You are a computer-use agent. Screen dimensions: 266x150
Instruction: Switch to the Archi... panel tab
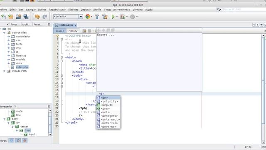tap(26, 25)
